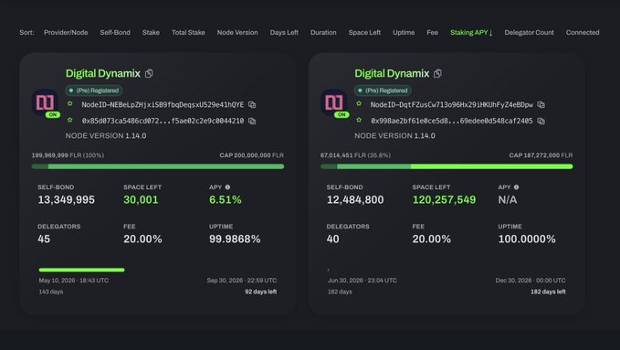620x350 pixels.
Task: Select NodeID-NEBeLpZHjxiSB9fbqDeqsxU529e41hQYE text
Action: (x=163, y=105)
